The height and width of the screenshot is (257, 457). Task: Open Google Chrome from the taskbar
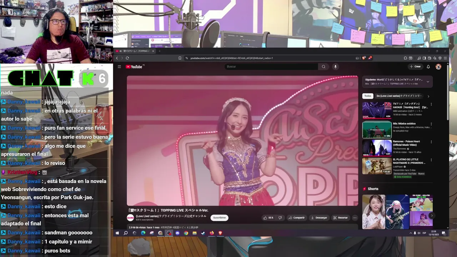click(x=186, y=233)
